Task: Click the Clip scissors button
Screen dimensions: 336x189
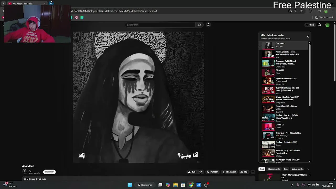Action: coord(244,172)
